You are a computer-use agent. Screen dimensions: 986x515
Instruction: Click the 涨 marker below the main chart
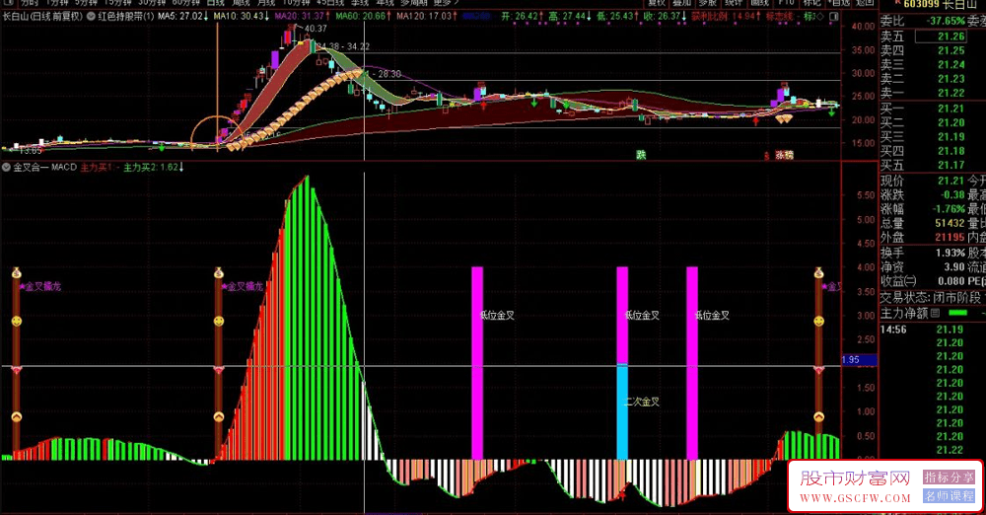pos(780,155)
